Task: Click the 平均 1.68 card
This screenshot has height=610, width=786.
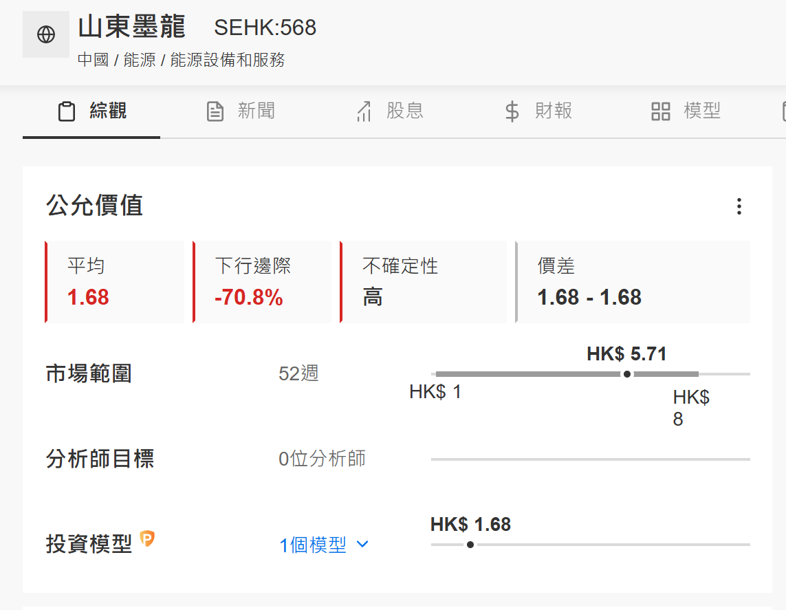Action: click(115, 282)
